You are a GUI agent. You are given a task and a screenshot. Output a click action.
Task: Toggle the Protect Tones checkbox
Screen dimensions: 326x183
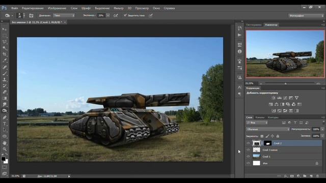coord(125,15)
